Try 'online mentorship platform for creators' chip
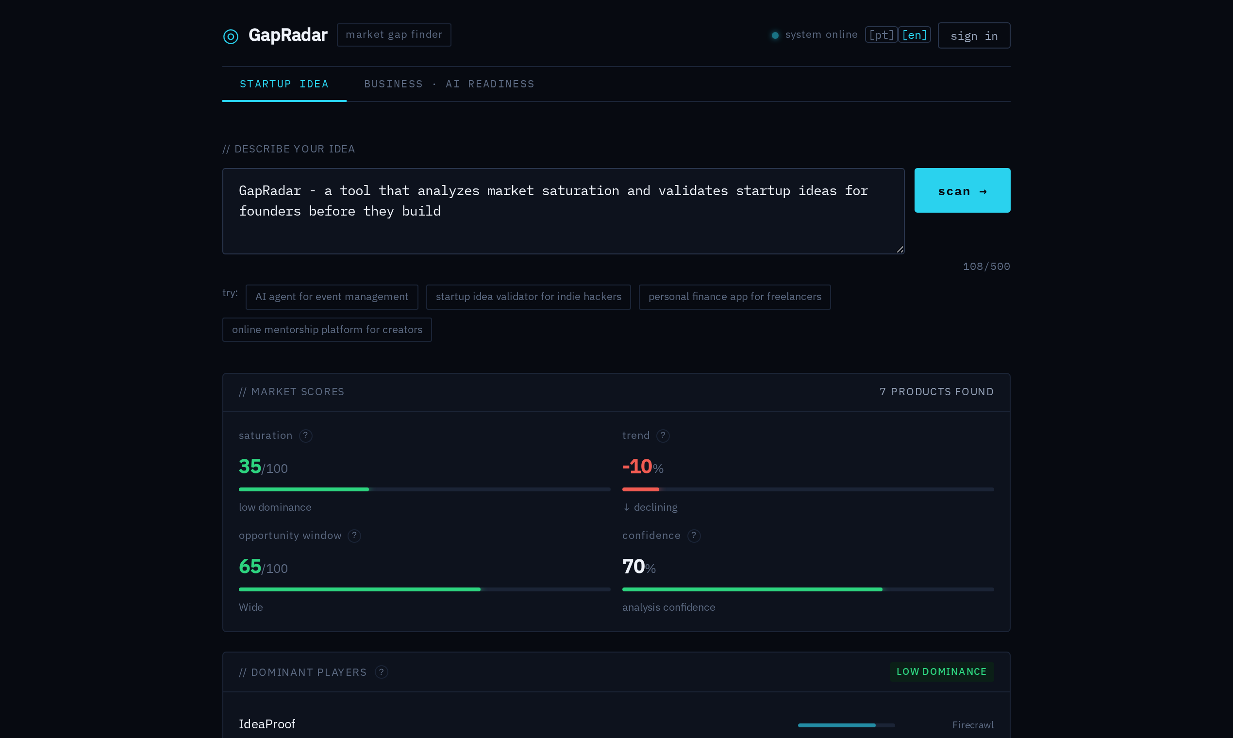 coord(327,330)
